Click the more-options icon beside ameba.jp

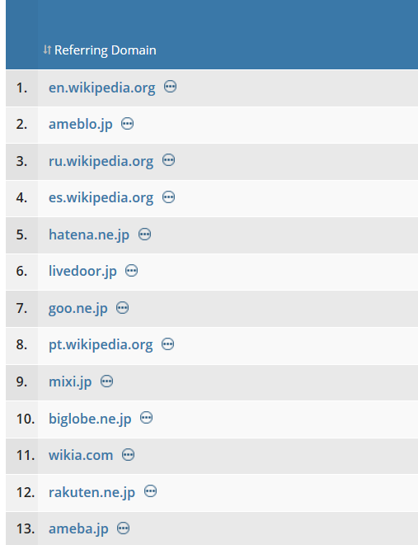(x=124, y=528)
